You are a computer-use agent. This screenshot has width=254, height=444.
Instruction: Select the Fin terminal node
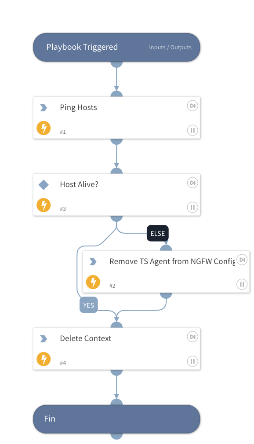coord(116,419)
